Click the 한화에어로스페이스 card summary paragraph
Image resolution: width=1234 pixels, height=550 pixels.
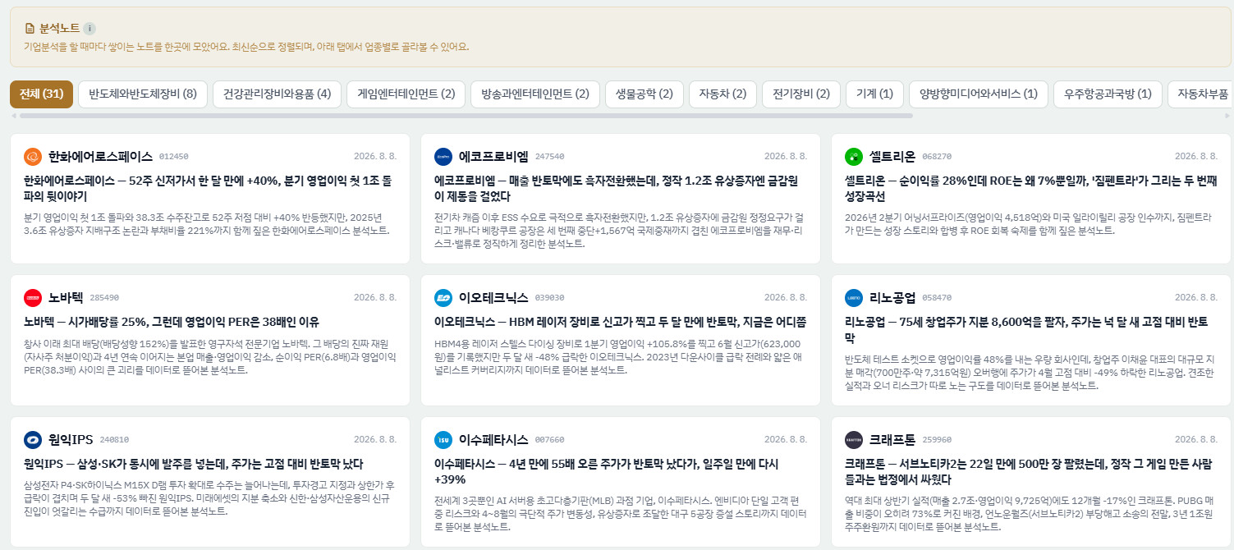[208, 224]
